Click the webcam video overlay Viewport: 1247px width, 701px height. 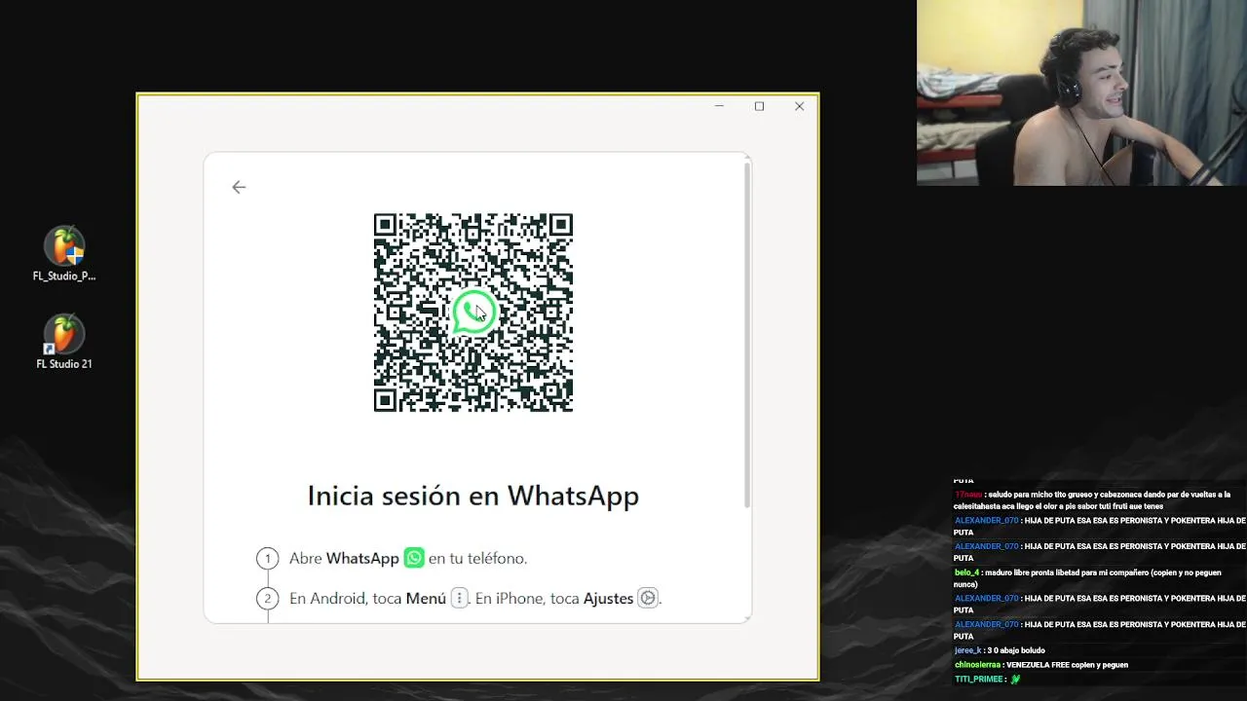1081,92
